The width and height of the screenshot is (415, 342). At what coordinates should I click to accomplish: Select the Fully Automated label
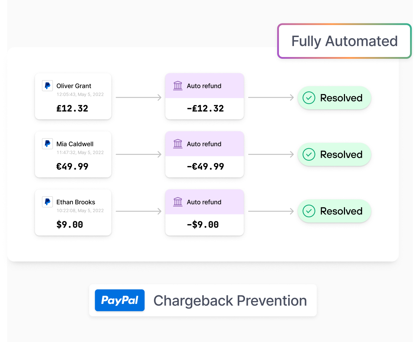pyautogui.click(x=344, y=41)
